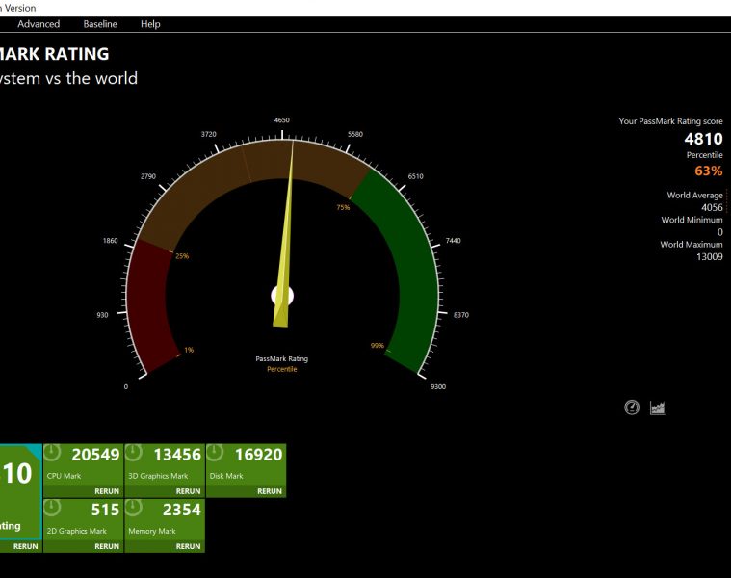This screenshot has width=731, height=578.
Task: Click the 63% percentile value
Action: [709, 171]
